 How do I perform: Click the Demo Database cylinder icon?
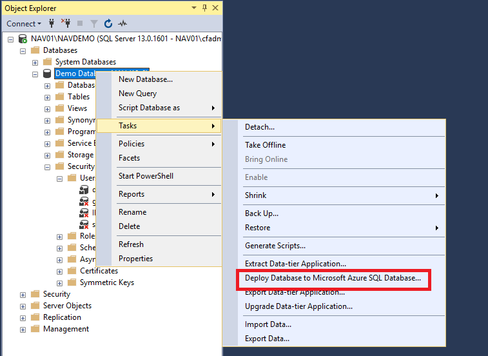tap(47, 74)
